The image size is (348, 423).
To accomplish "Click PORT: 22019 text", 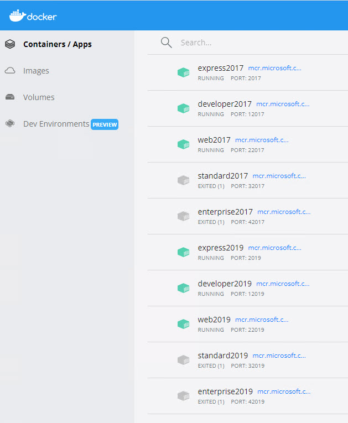I will pos(247,330).
